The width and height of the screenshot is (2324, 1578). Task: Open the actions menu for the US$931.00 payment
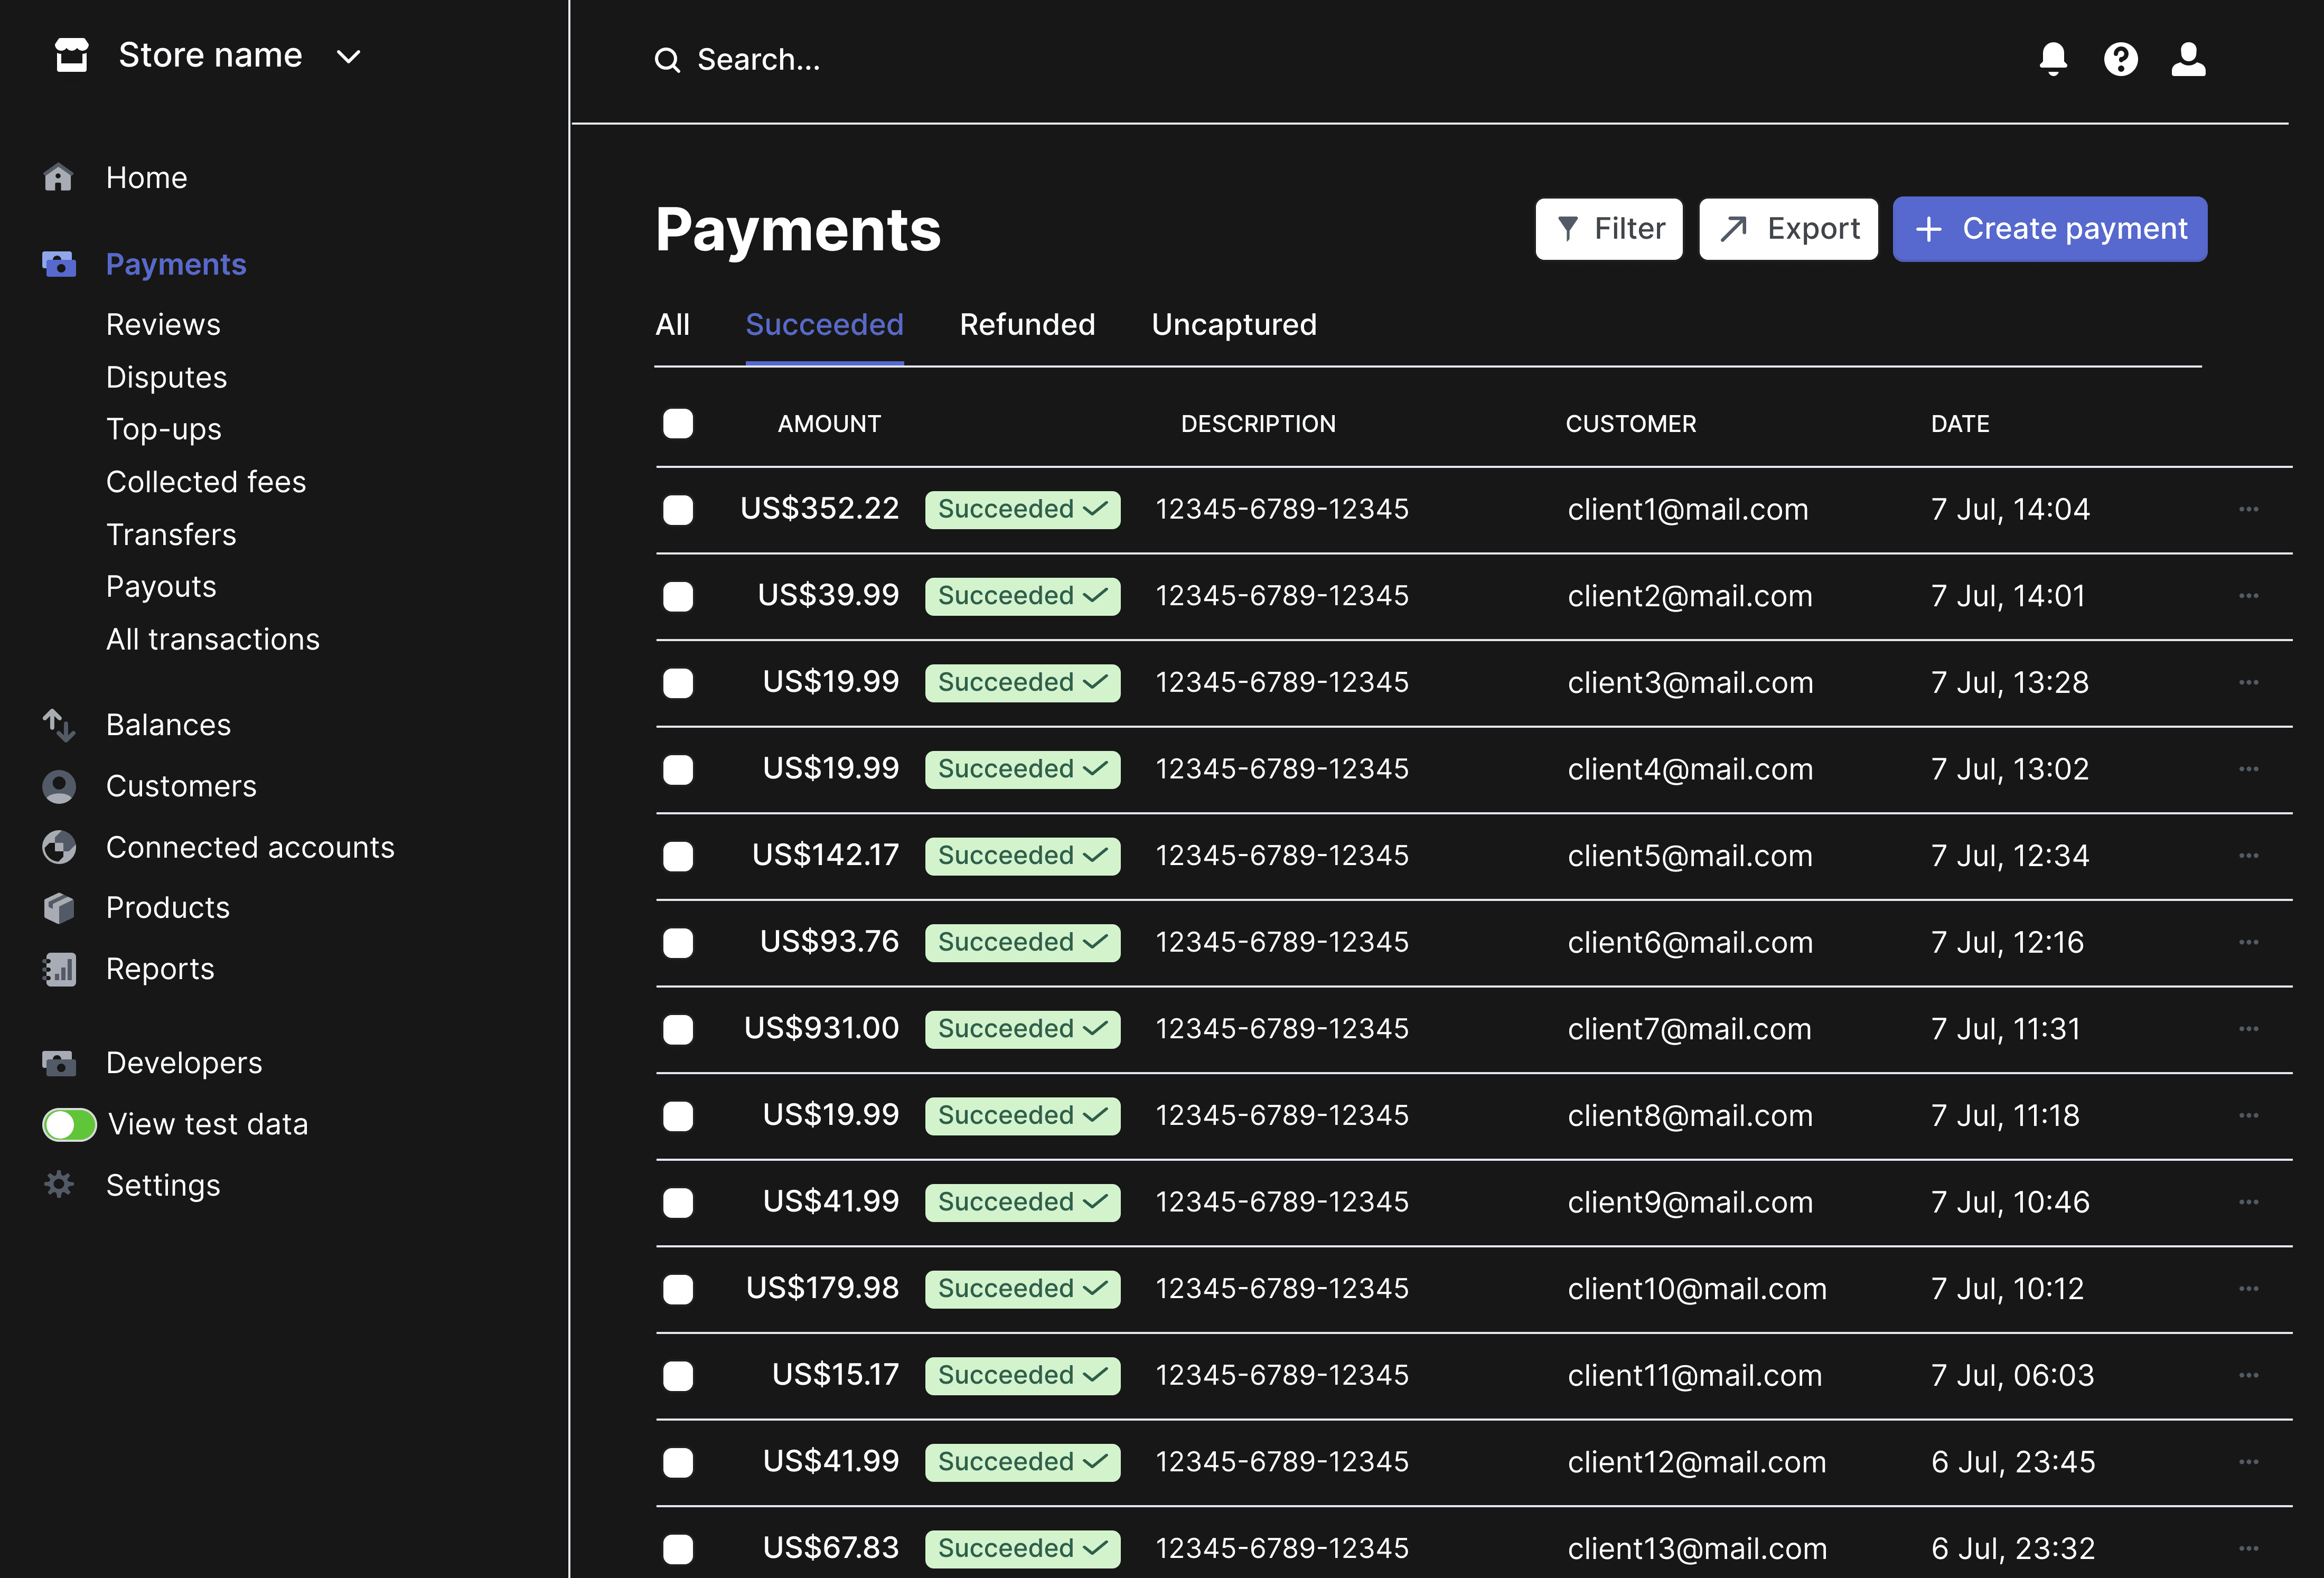coord(2249,1028)
